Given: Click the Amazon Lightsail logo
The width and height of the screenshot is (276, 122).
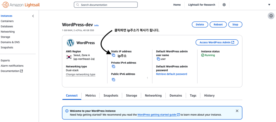Looking at the screenshot, I should 20,5.
